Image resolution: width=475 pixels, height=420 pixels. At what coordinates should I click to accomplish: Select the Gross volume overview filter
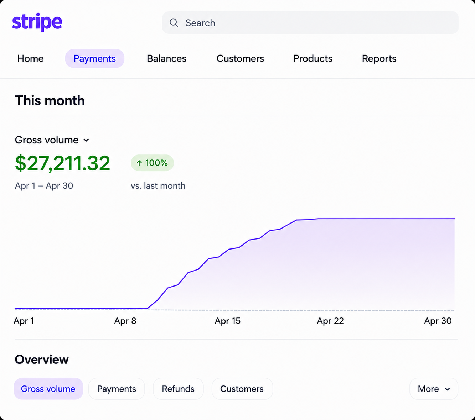48,389
